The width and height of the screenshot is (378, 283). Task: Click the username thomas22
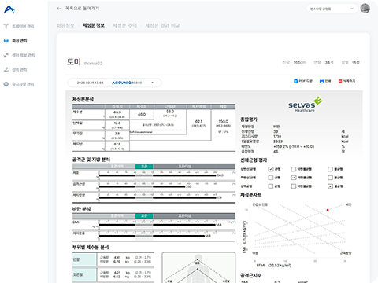click(93, 63)
